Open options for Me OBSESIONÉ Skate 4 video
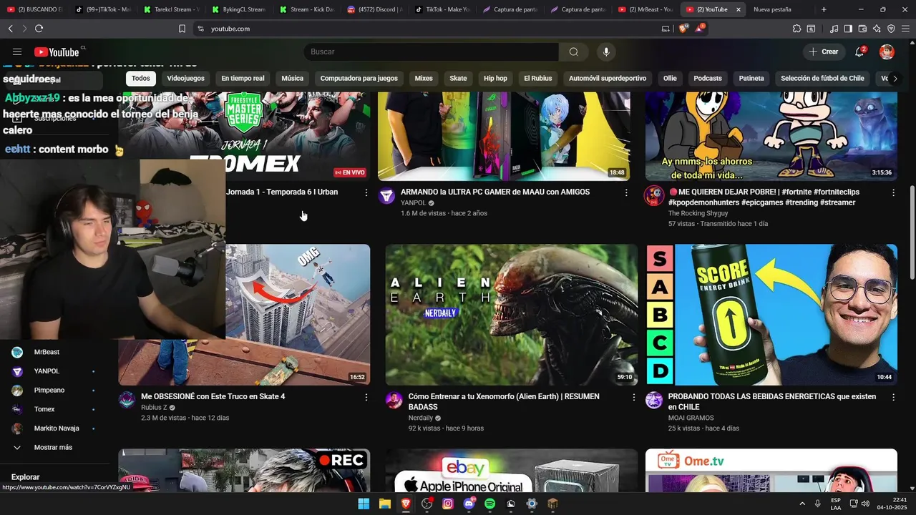This screenshot has width=916, height=515. pos(366,397)
